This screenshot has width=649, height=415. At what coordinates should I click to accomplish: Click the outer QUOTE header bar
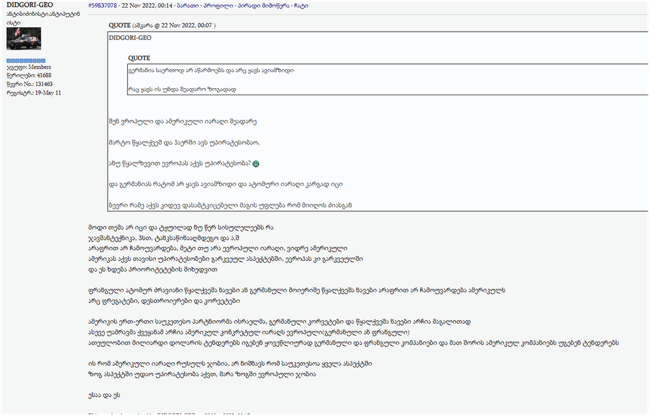coord(121,25)
